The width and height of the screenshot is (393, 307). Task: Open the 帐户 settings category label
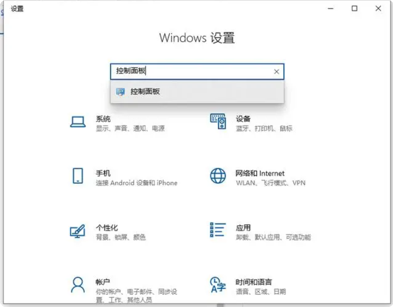pyautogui.click(x=103, y=282)
